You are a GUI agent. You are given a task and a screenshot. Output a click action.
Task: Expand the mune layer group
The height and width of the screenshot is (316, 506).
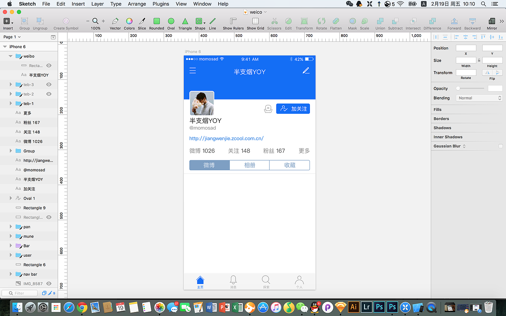(x=11, y=236)
